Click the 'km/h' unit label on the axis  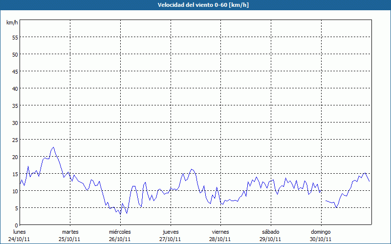click(x=12, y=23)
